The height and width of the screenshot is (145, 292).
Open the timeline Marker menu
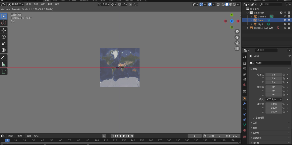36,136
